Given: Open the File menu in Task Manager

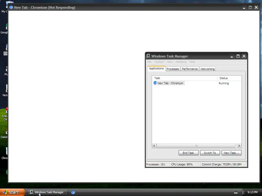Looking at the screenshot, I should (x=149, y=62).
